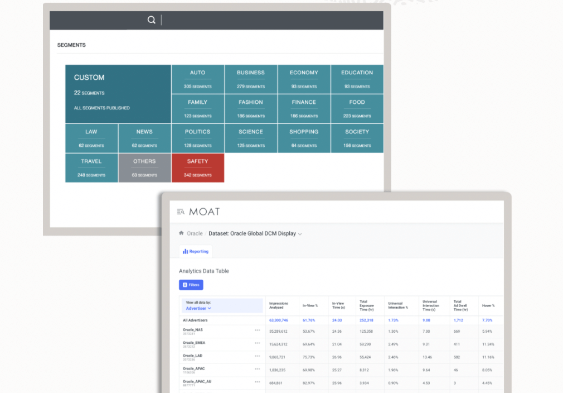Choose the SCIENCE segment tile
The width and height of the screenshot is (563, 393).
[x=251, y=138]
